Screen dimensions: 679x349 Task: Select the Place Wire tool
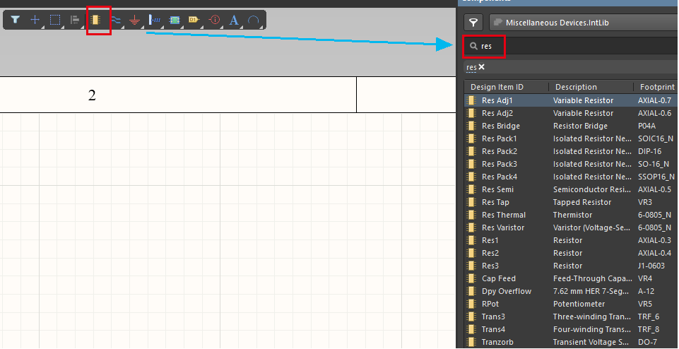click(115, 20)
